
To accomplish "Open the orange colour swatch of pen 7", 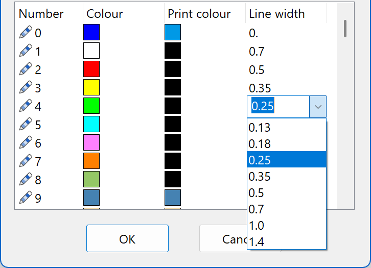I will pos(91,161).
